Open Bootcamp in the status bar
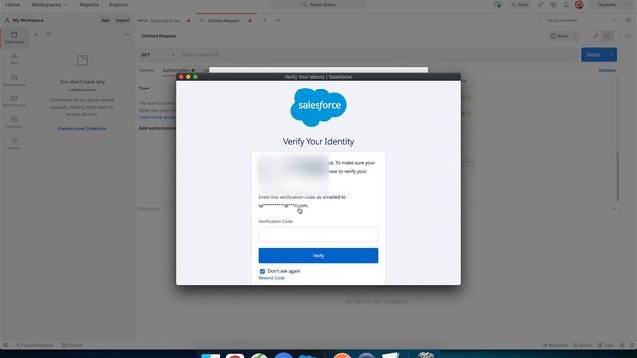Viewport: 637px width, 358px height. tap(555, 345)
